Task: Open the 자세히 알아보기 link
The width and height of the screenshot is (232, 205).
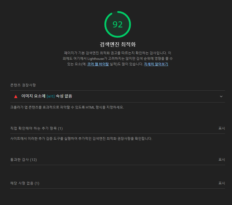Action: (x=156, y=64)
